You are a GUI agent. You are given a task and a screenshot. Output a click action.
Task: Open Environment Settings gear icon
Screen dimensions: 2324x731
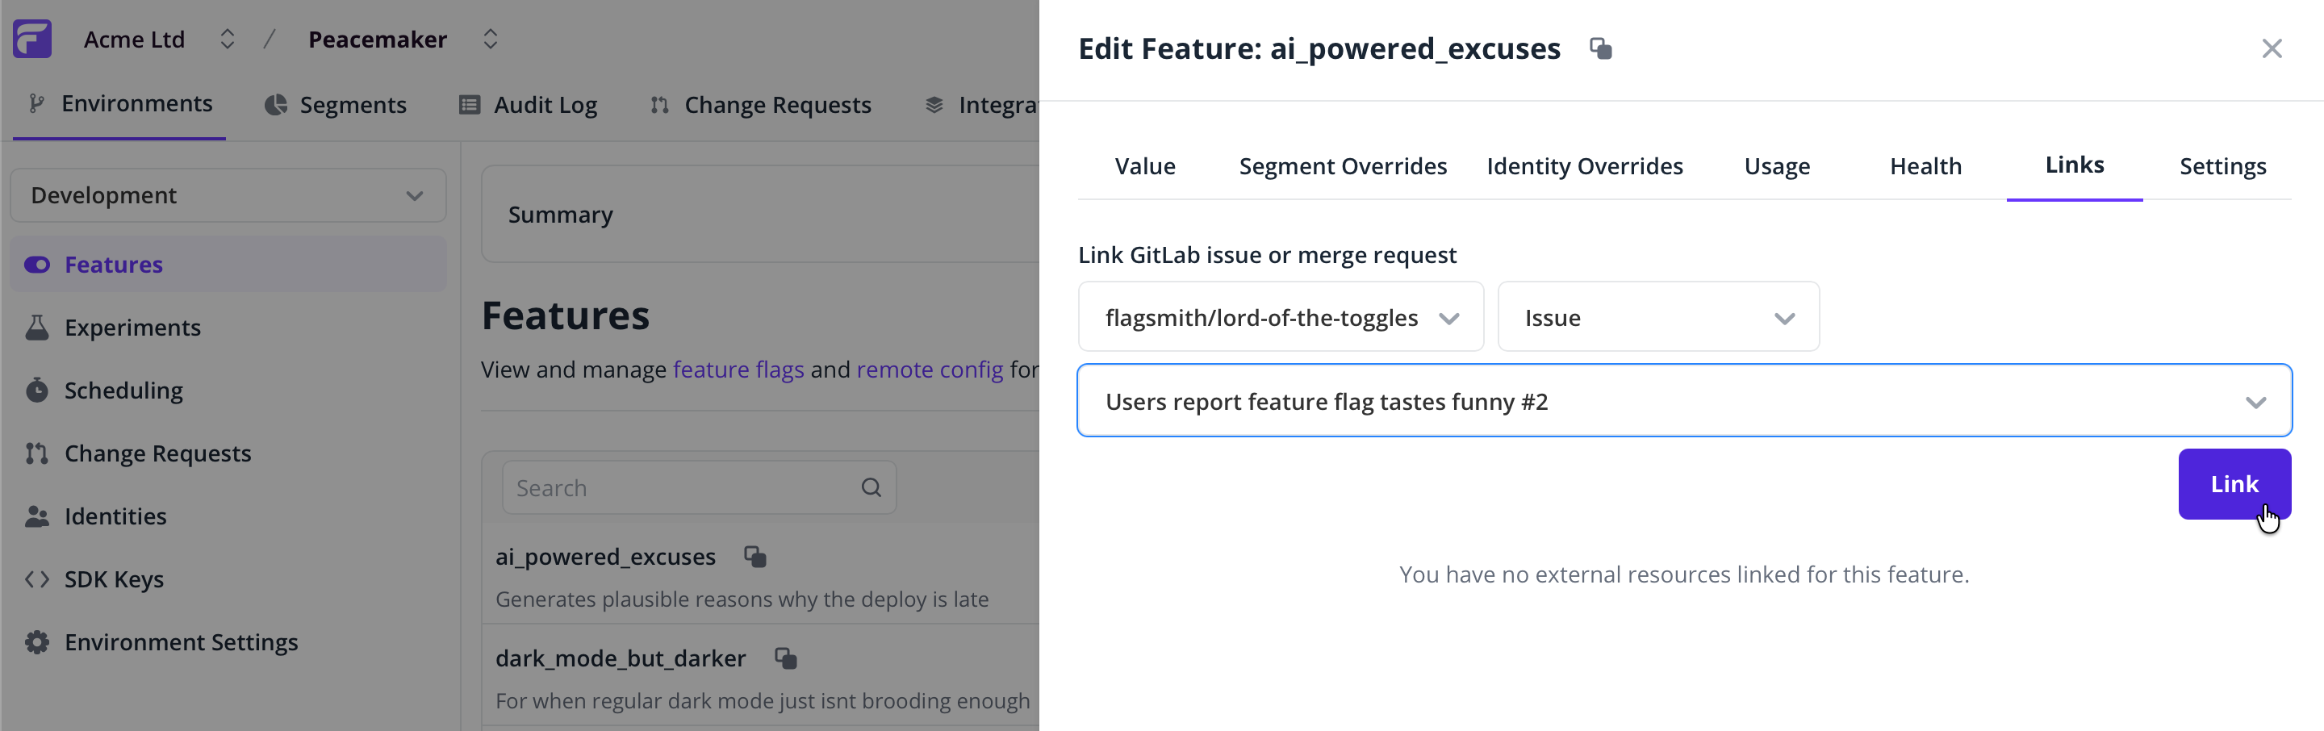point(37,641)
